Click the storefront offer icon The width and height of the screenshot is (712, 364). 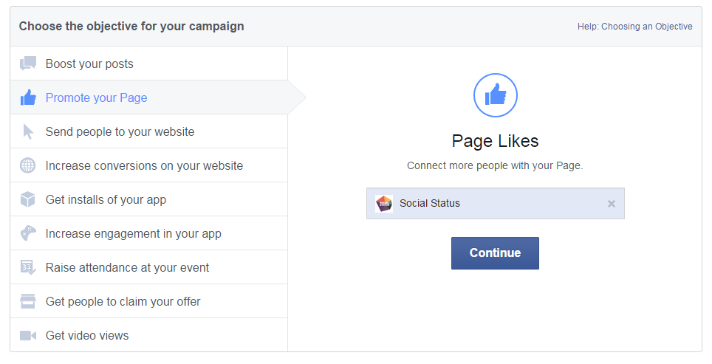(x=28, y=301)
